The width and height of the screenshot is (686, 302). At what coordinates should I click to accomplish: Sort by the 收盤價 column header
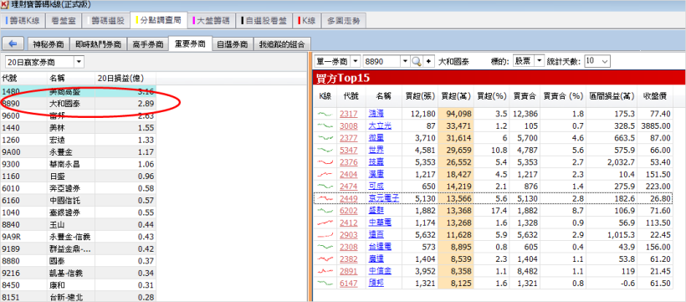pyautogui.click(x=654, y=96)
